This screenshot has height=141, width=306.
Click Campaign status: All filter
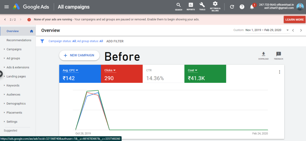pyautogui.click(x=62, y=41)
